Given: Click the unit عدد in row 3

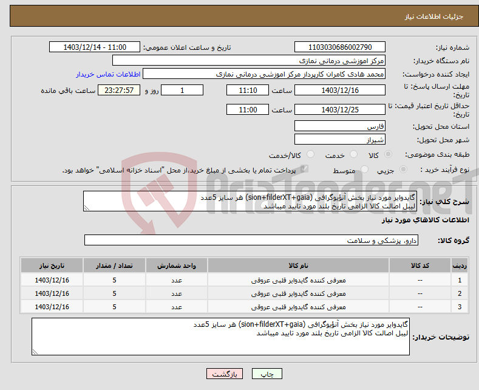Looking at the screenshot, I should pyautogui.click(x=177, y=307).
